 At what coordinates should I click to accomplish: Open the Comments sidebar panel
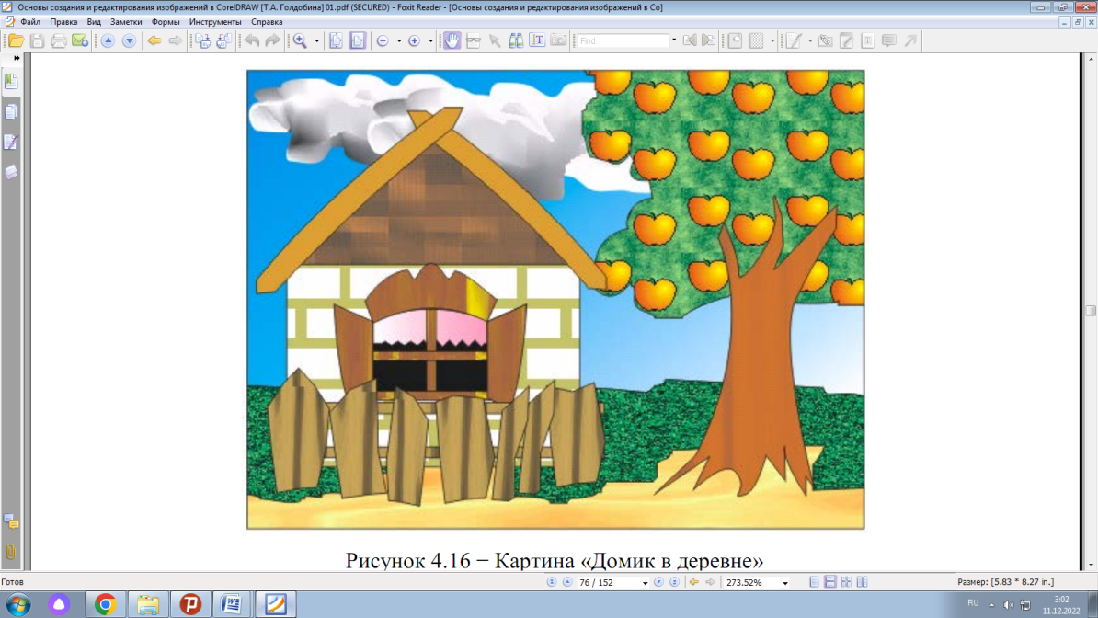click(x=11, y=521)
